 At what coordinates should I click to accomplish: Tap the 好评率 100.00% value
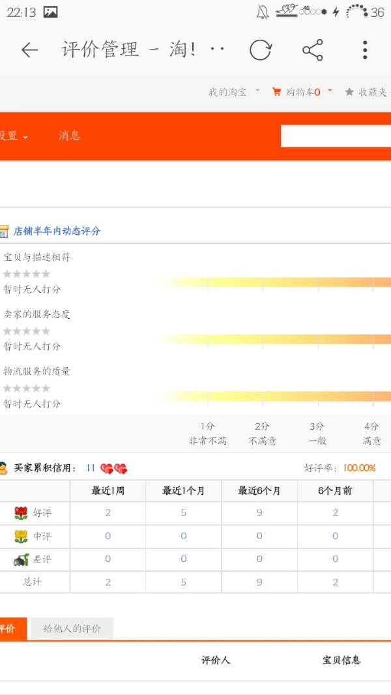[359, 468]
